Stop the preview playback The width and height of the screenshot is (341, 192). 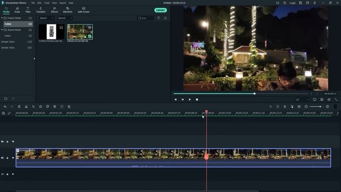197,100
